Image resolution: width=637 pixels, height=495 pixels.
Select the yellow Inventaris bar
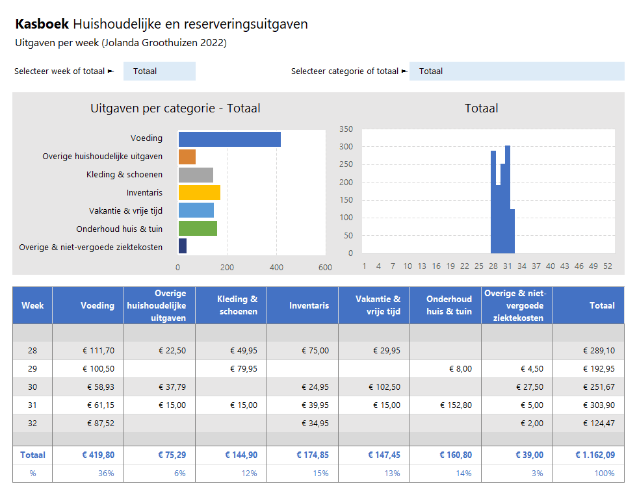(x=199, y=192)
